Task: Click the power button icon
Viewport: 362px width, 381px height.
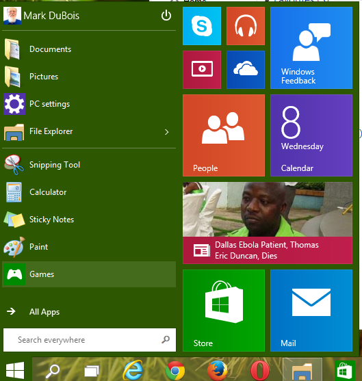Action: (x=166, y=16)
